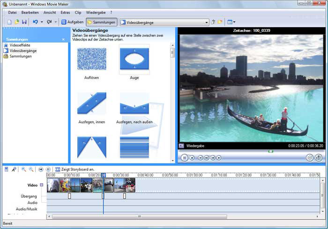Zoom out of the timeline
328x229 pixels.
(x=31, y=169)
